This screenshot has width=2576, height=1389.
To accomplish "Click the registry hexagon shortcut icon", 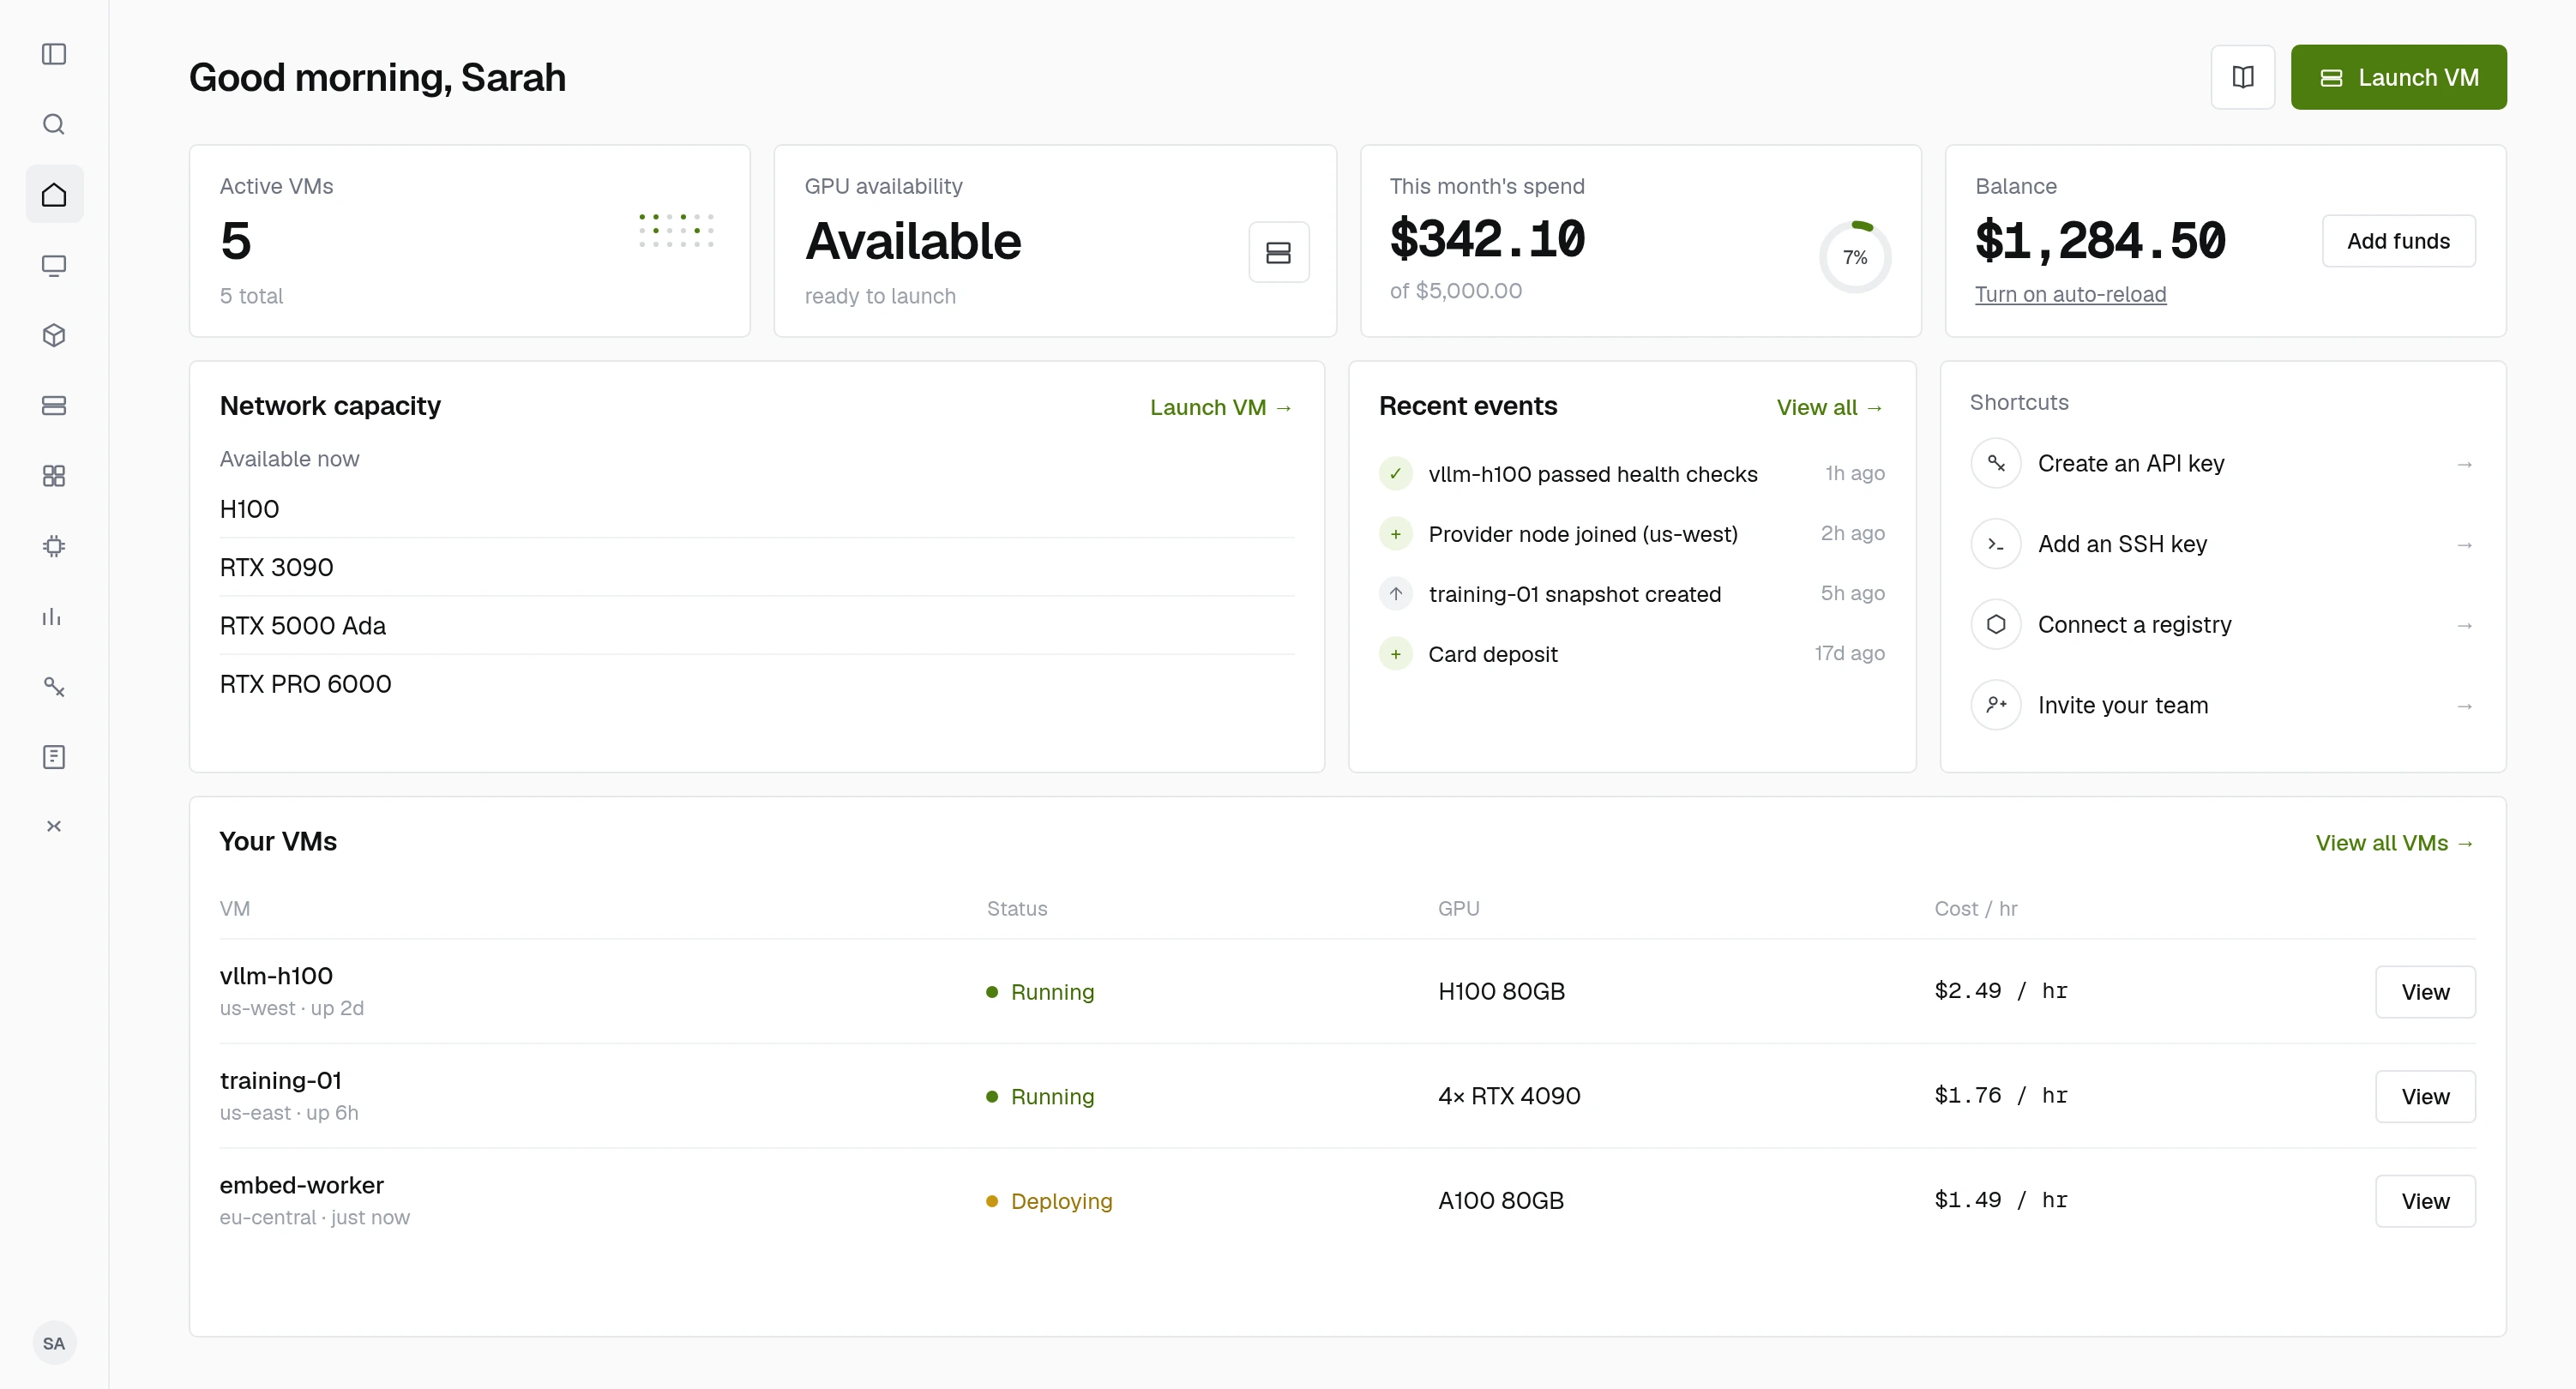I will [1996, 624].
